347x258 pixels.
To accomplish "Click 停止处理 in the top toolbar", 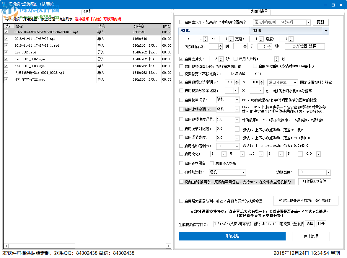I will tap(48, 19).
